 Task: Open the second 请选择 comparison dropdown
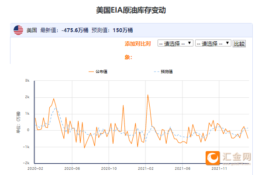(213, 43)
